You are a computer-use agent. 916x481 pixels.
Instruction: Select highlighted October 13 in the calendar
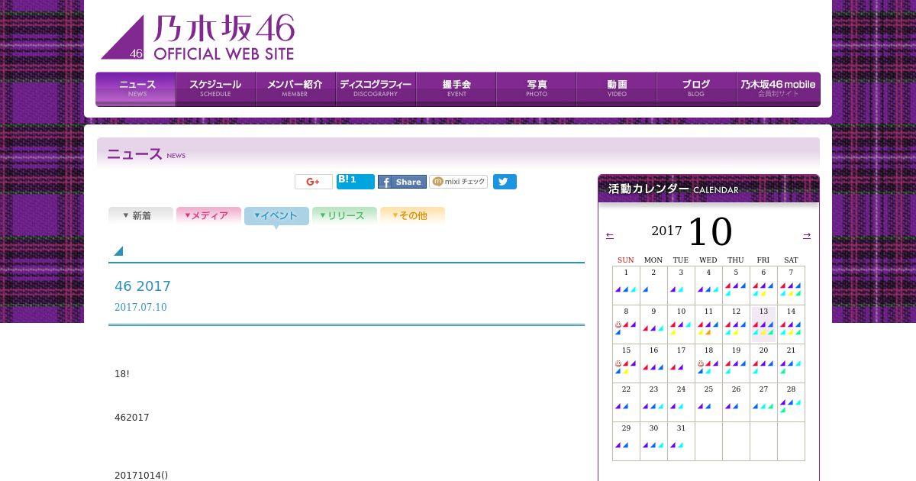pos(763,324)
